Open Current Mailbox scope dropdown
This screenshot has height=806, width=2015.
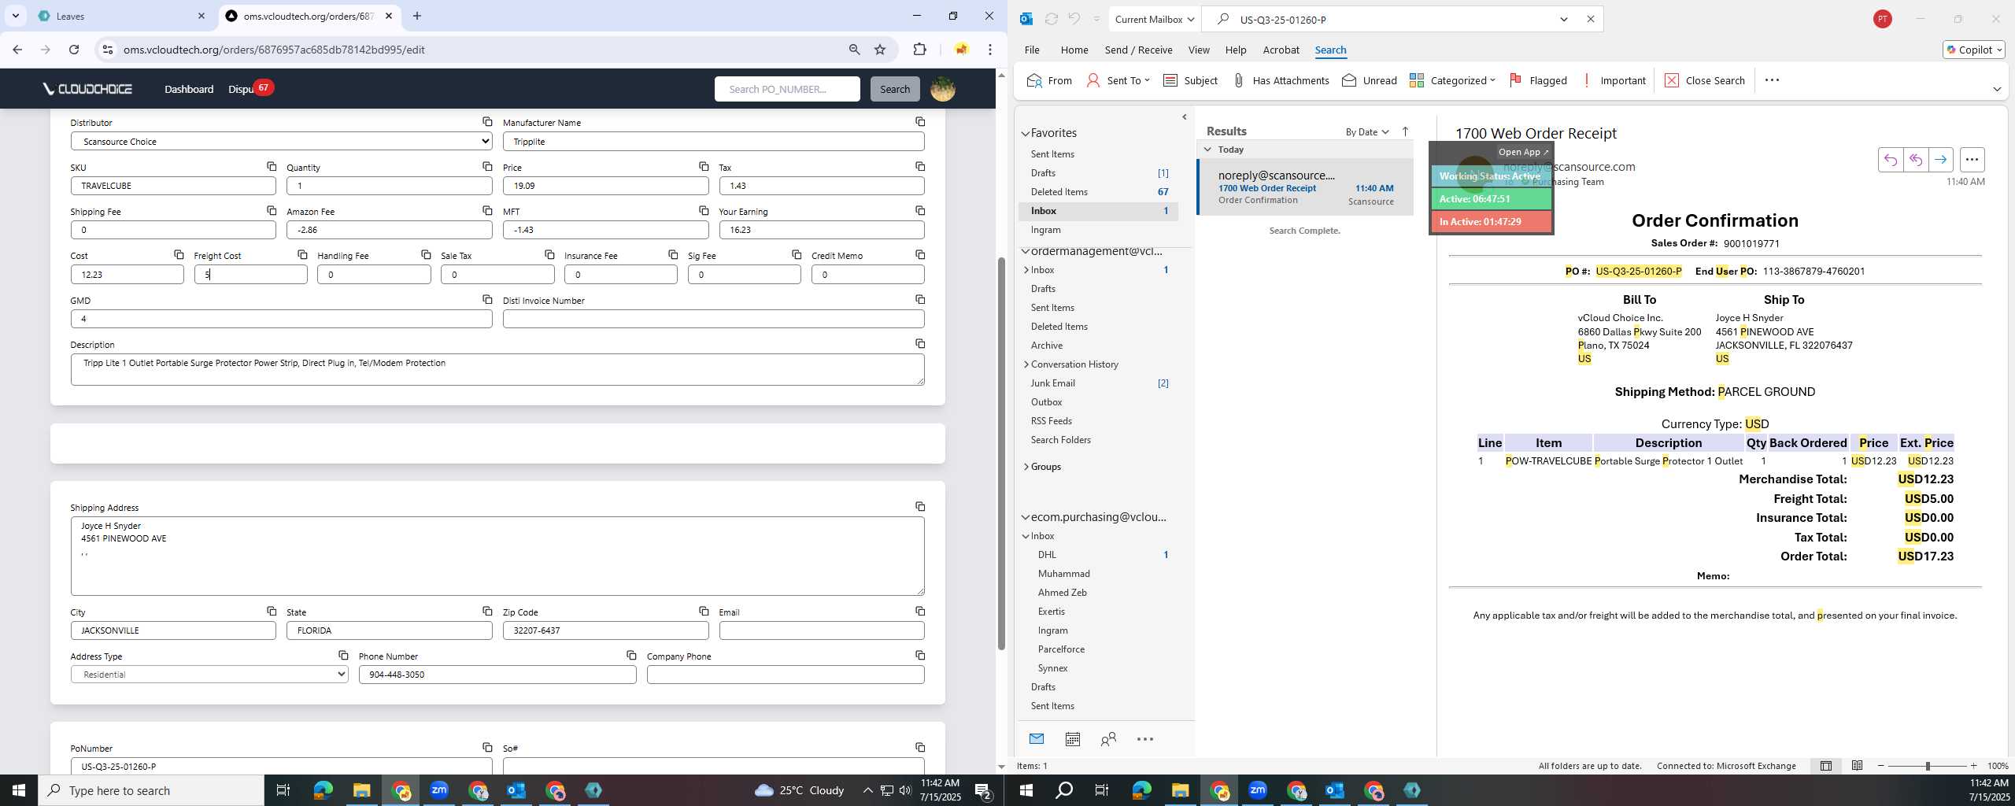coord(1154,20)
